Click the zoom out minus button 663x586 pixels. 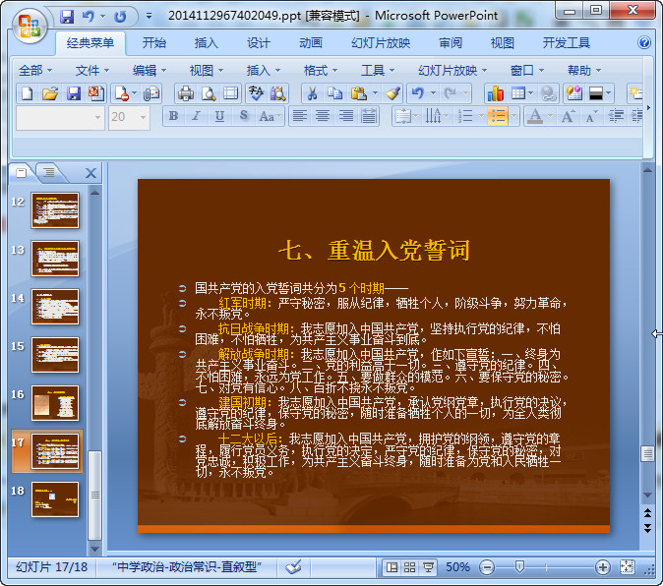487,567
